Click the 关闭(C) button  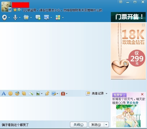click(x=78, y=124)
